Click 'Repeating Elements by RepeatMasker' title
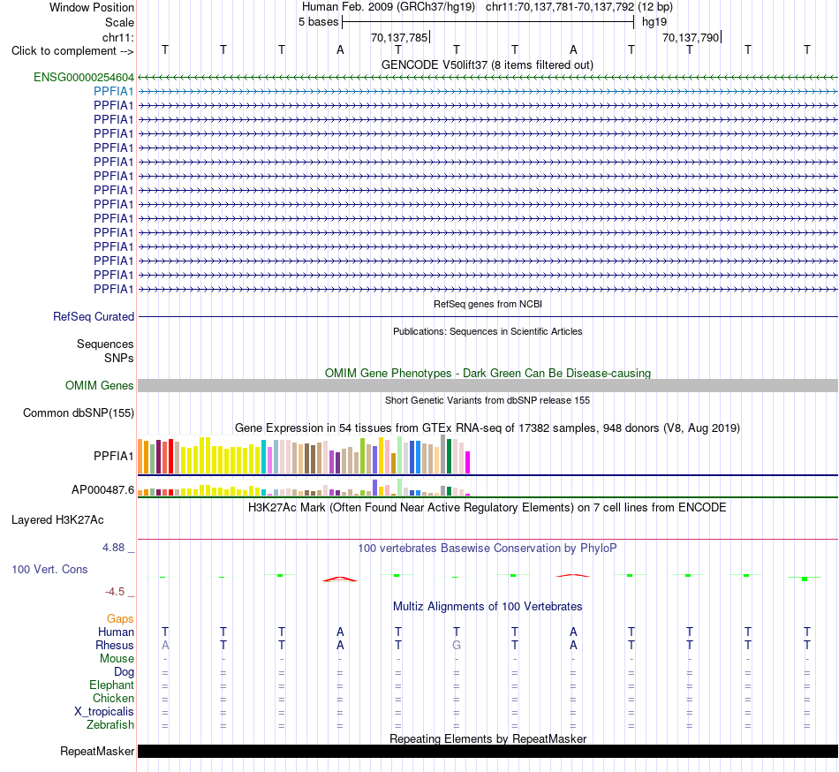839x772 pixels. (488, 738)
